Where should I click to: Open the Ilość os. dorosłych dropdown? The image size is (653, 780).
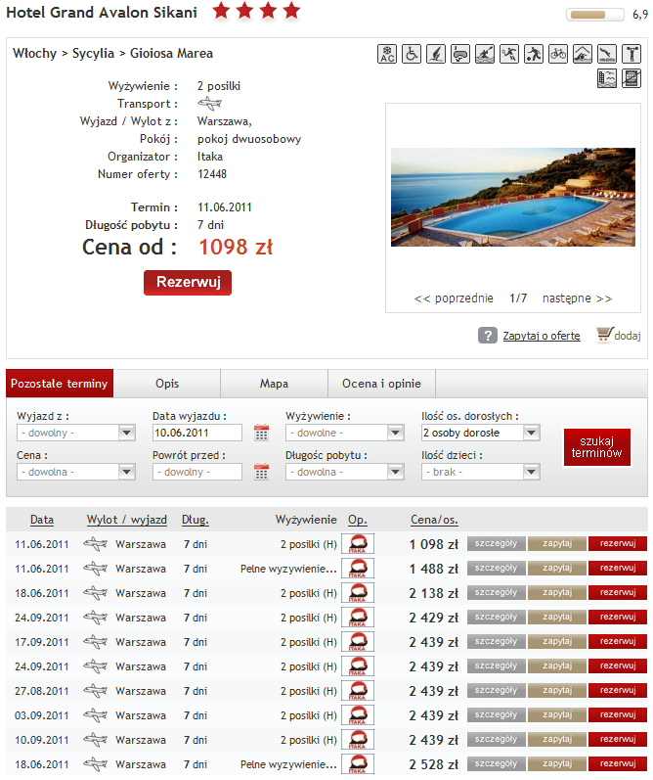point(481,433)
